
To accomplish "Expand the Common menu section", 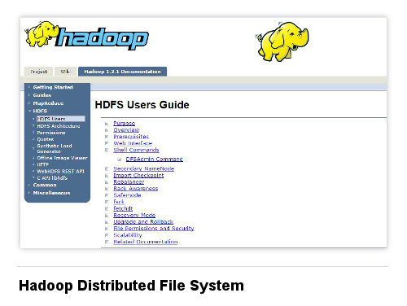I will coord(45,185).
